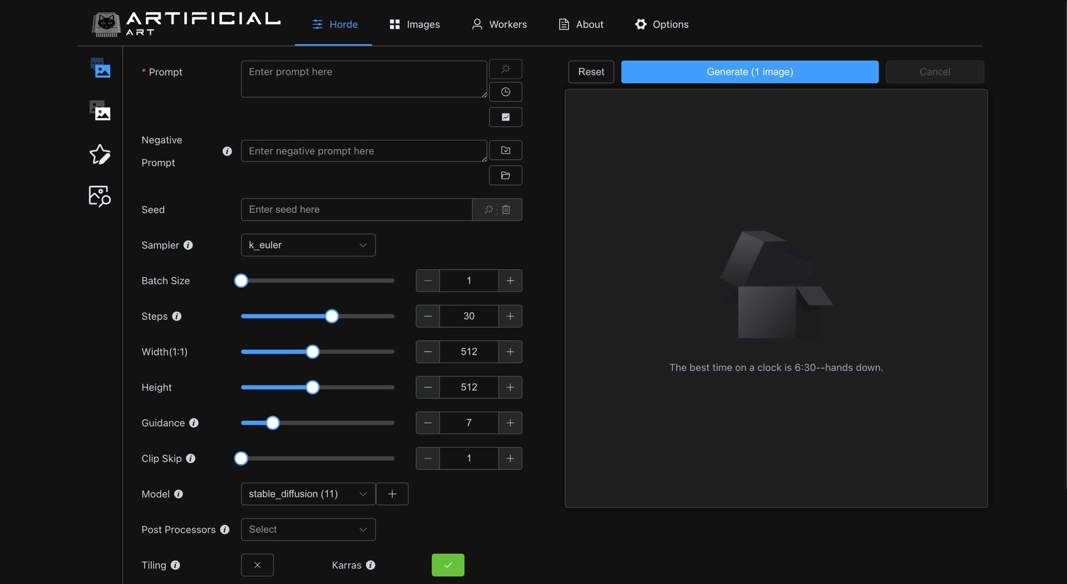Increase Steps with plus
Image resolution: width=1067 pixels, height=584 pixels.
click(x=510, y=317)
